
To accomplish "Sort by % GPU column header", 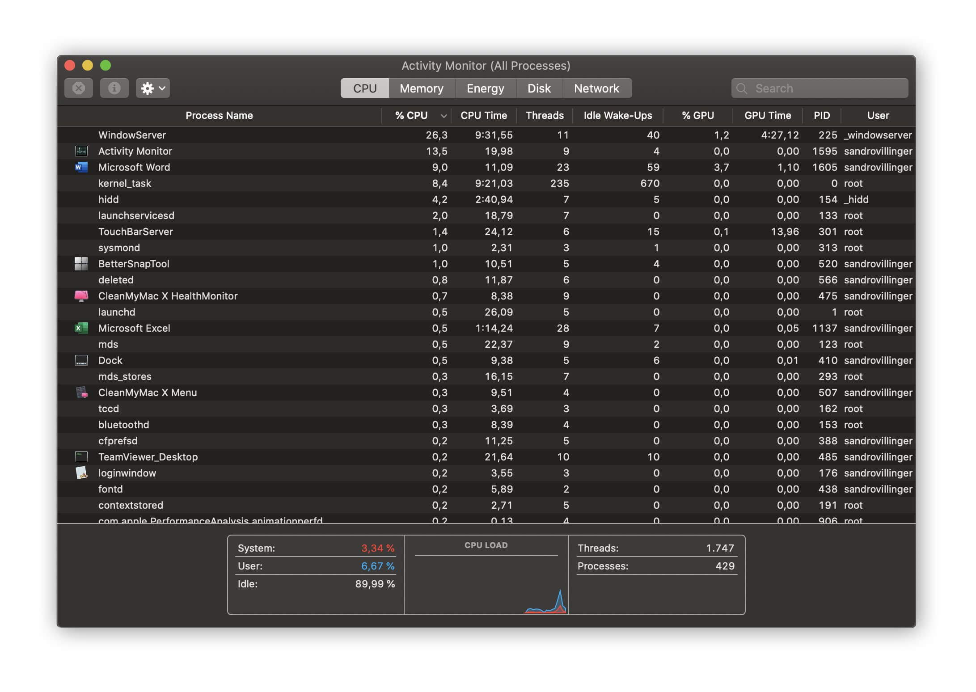I will point(698,116).
